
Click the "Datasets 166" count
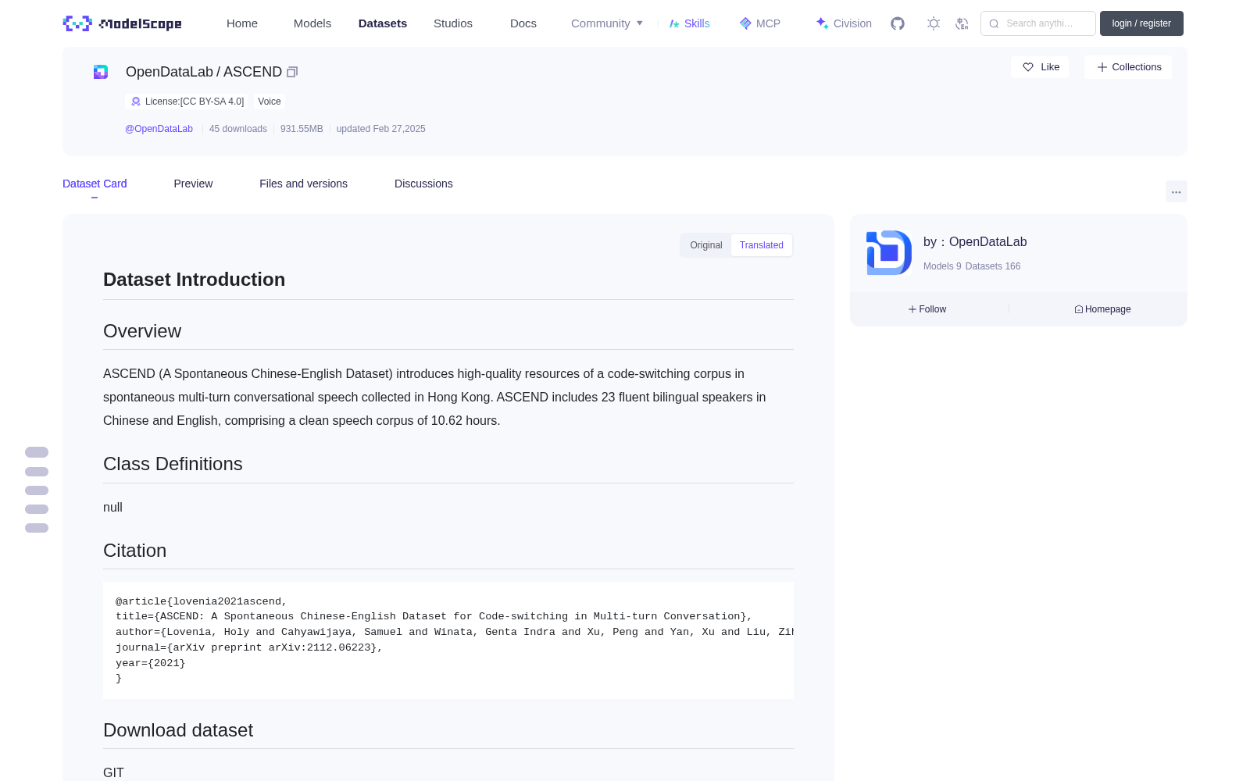tap(993, 266)
